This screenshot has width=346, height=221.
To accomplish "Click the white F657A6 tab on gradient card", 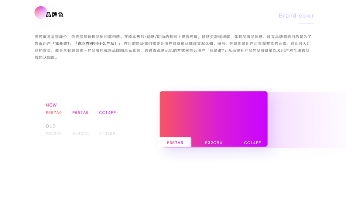I will point(175,142).
